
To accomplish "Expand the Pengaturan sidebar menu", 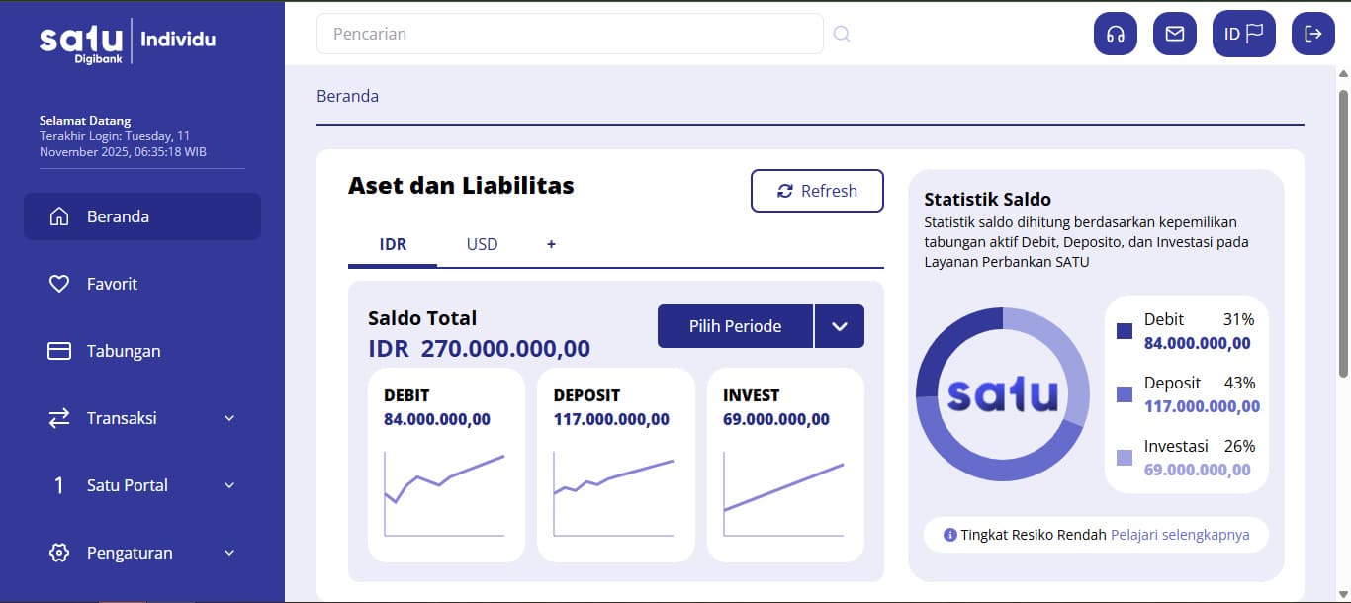I will pyautogui.click(x=229, y=552).
